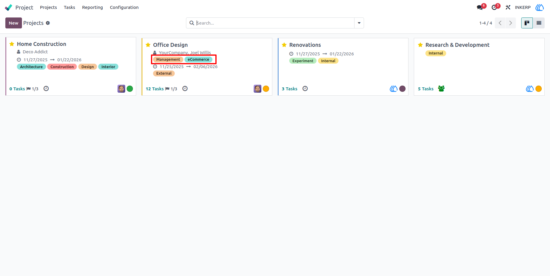Go to previous page of projects

pyautogui.click(x=500, y=23)
